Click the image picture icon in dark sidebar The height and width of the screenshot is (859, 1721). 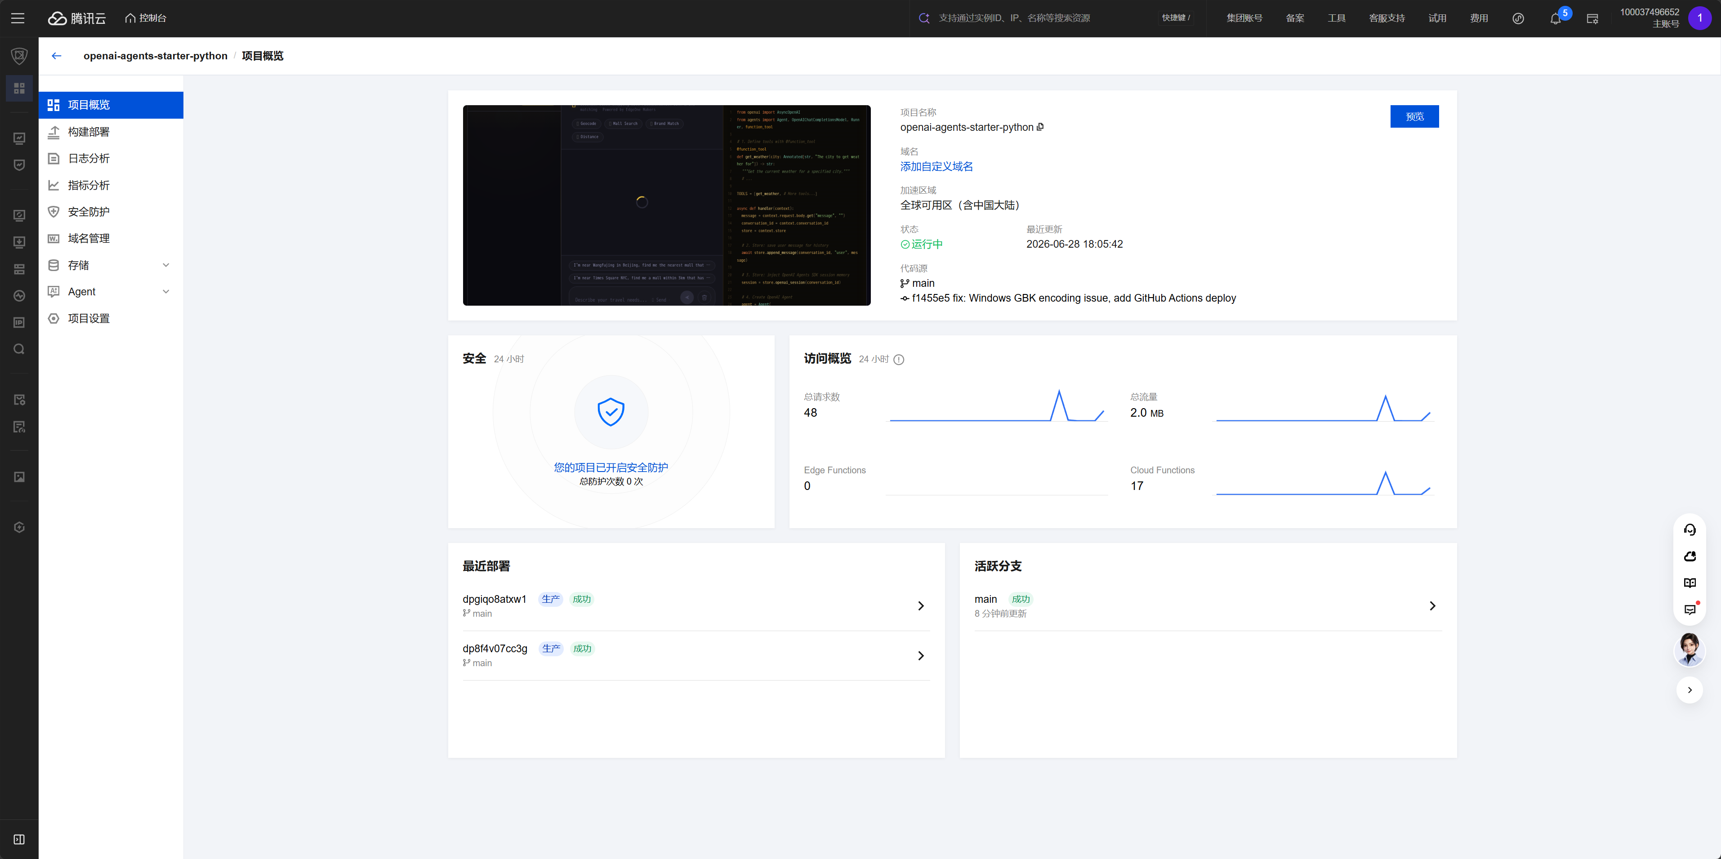(x=19, y=477)
